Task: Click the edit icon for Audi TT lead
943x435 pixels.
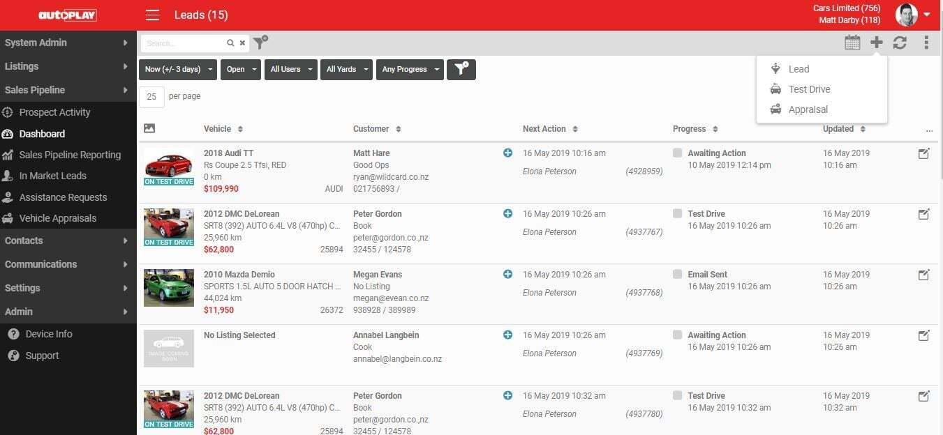Action: [x=923, y=153]
